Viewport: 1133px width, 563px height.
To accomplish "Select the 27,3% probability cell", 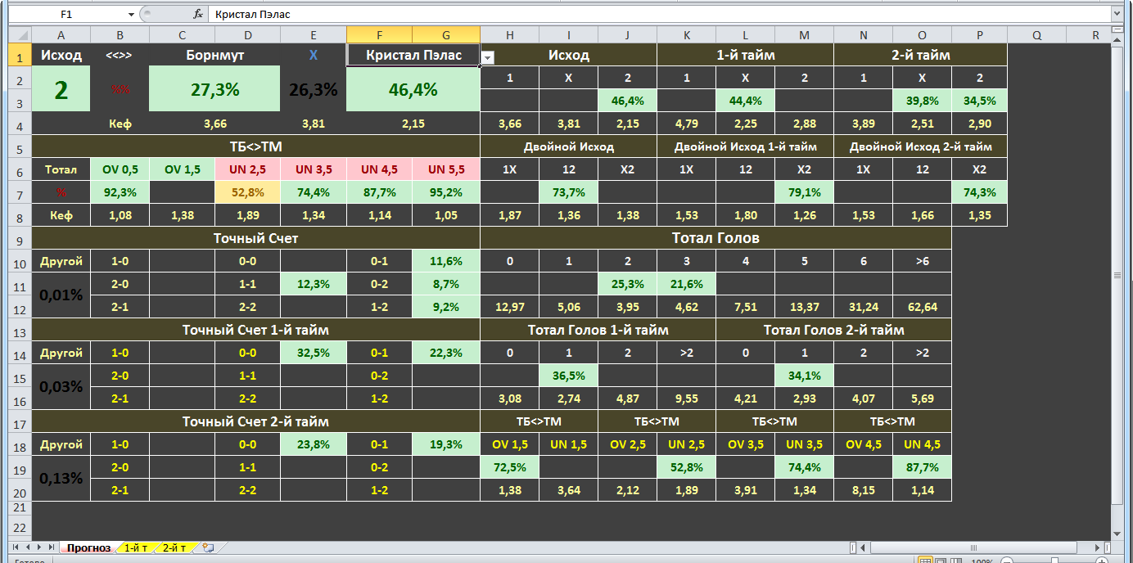I will pos(215,90).
